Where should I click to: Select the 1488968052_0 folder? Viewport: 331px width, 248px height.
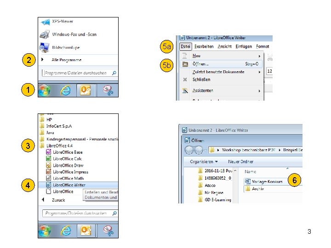point(215,178)
